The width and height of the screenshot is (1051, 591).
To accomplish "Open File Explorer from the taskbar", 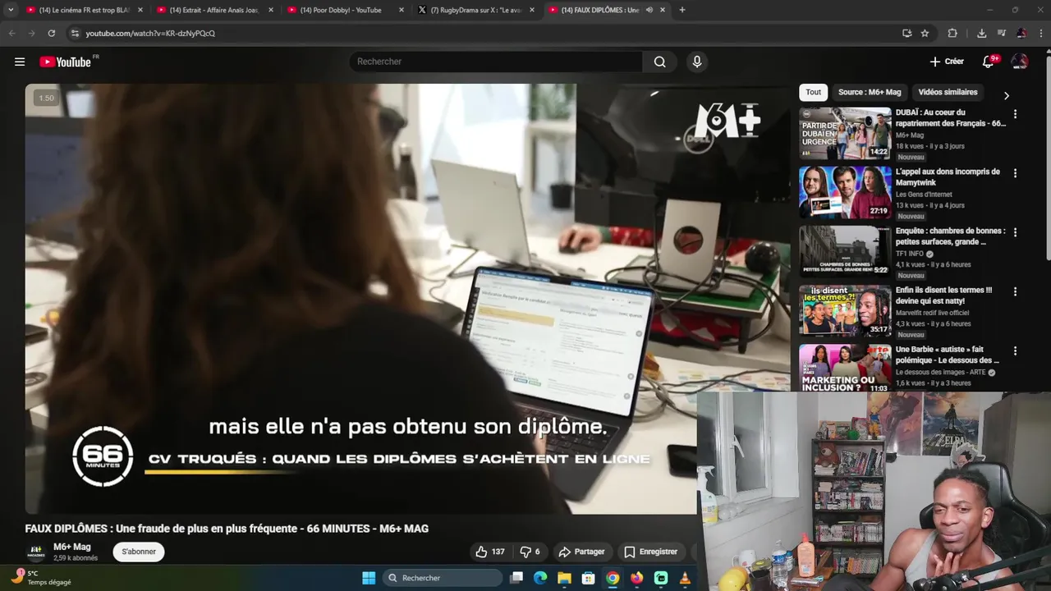I will coord(564,578).
